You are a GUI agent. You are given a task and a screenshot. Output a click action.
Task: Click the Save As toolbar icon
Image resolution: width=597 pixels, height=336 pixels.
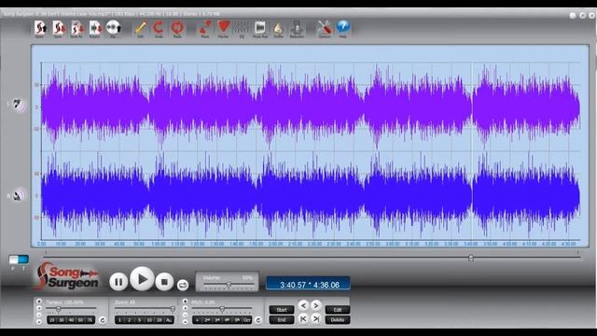pos(76,29)
